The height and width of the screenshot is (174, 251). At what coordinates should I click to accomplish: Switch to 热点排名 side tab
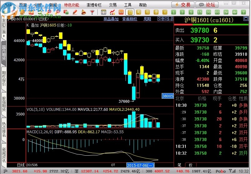click(x=4, y=129)
